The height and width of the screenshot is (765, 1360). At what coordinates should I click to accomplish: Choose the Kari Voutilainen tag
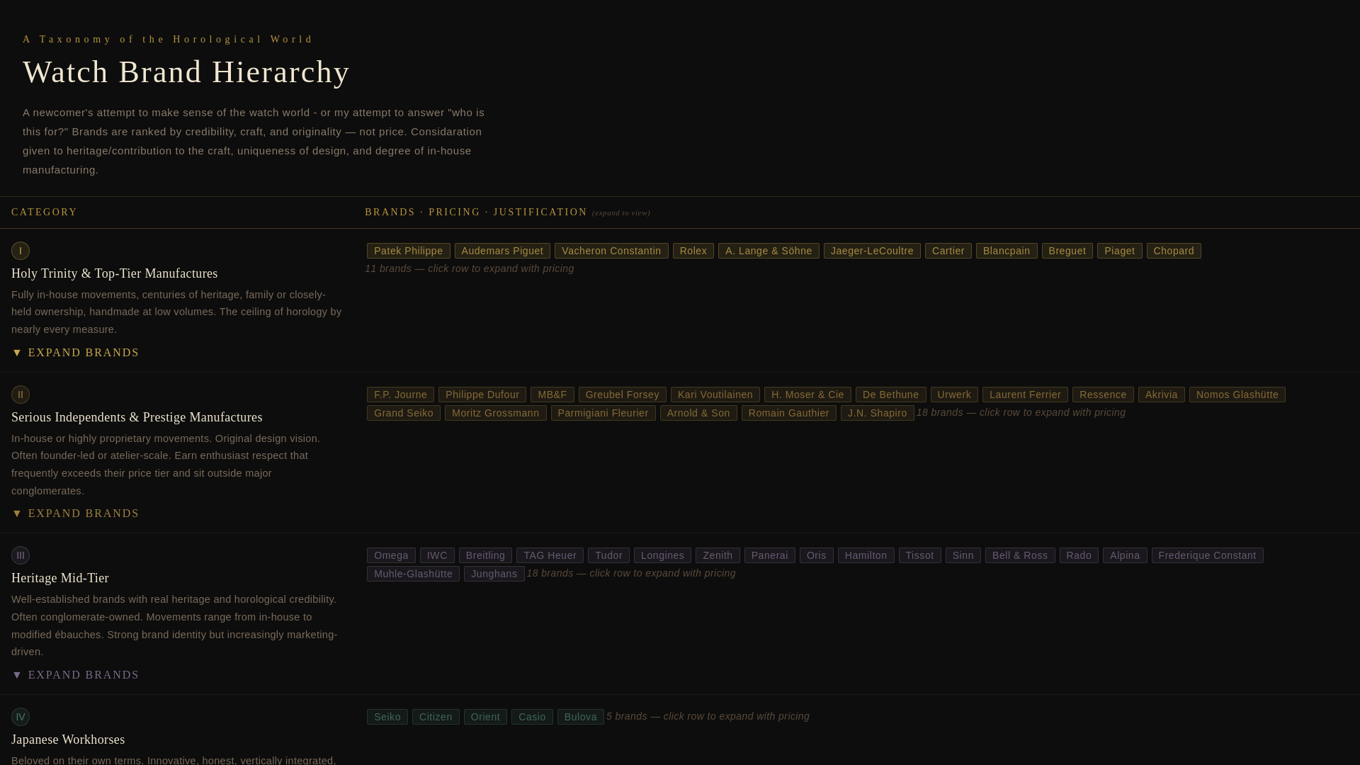pyautogui.click(x=715, y=395)
